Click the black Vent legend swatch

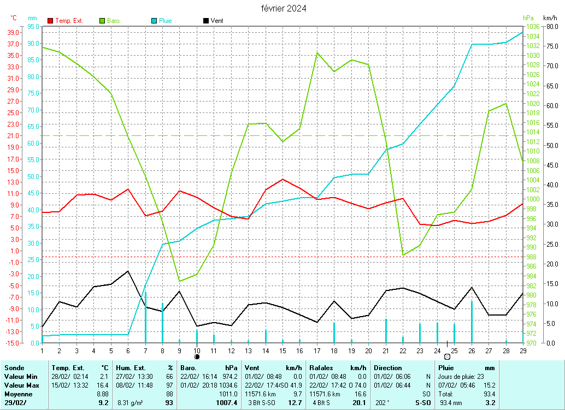tap(205, 21)
